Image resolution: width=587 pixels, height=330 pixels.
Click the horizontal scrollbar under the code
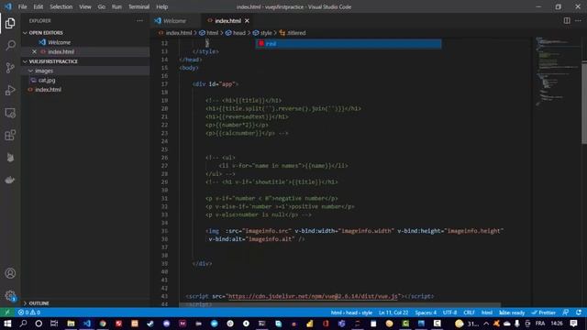coord(340,304)
